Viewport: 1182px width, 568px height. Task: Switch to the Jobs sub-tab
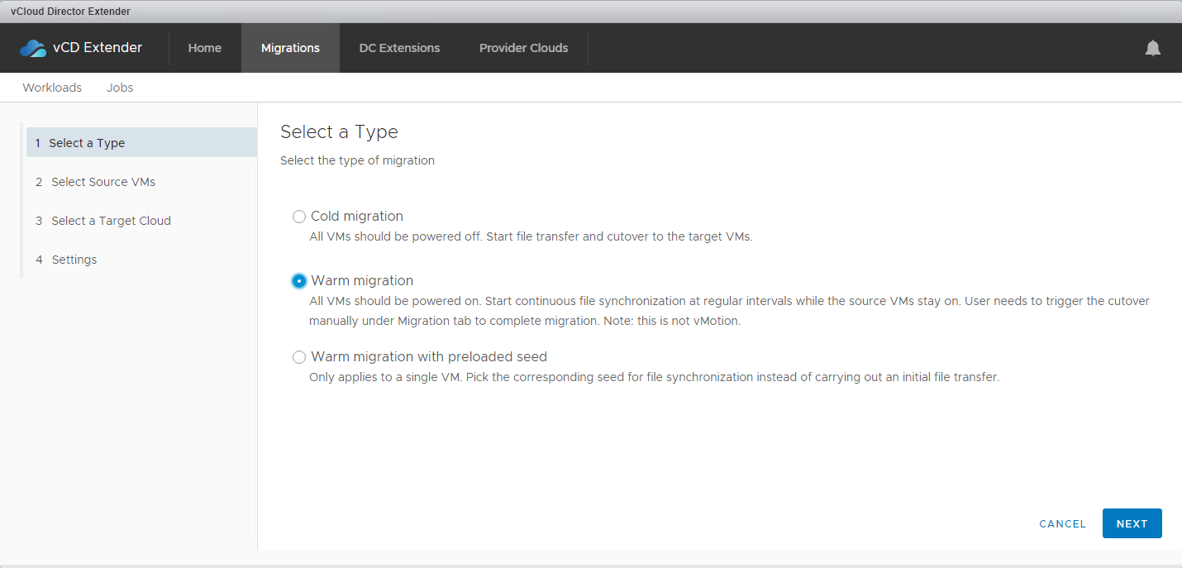(120, 88)
